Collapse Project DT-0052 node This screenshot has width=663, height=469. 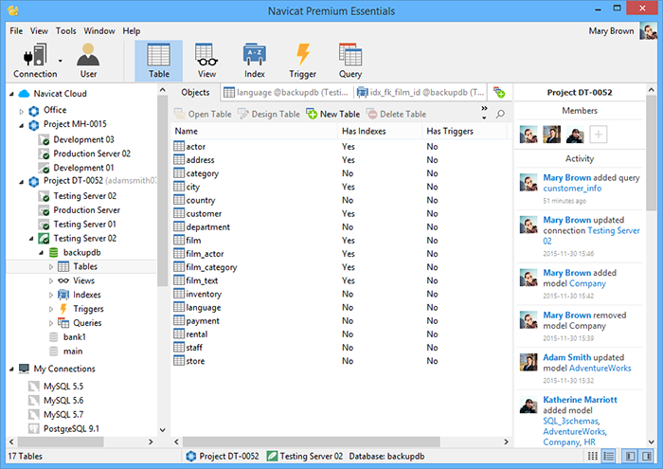point(21,182)
